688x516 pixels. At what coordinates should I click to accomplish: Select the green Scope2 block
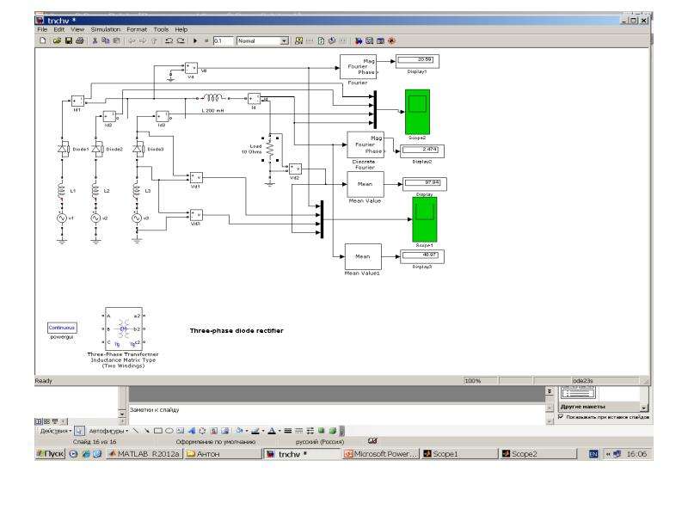[417, 112]
